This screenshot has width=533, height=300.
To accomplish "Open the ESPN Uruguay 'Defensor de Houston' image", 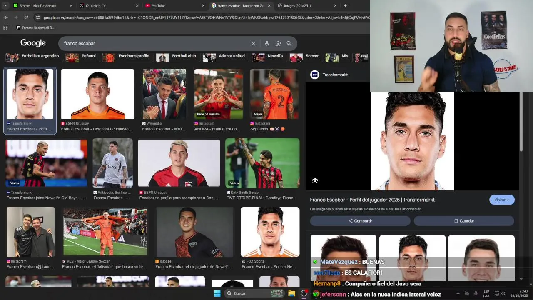I will pyautogui.click(x=98, y=94).
